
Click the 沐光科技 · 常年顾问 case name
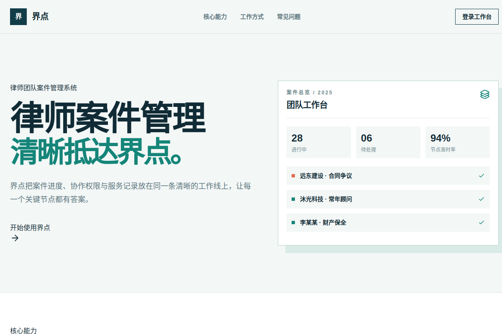point(326,199)
